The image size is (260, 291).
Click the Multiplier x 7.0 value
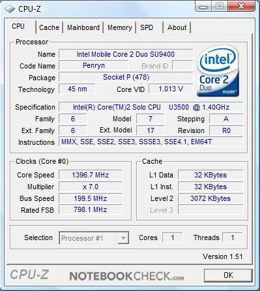pyautogui.click(x=91, y=187)
